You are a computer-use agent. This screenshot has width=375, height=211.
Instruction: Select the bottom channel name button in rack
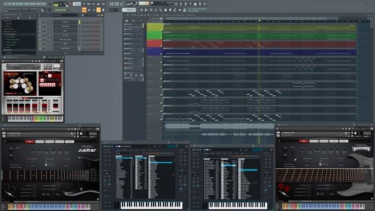[65, 48]
